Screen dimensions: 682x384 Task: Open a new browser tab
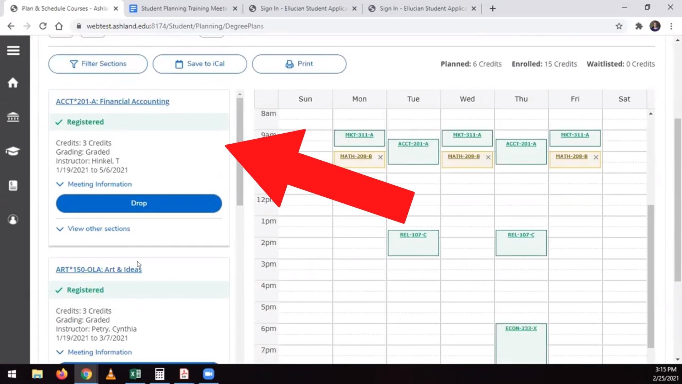point(492,9)
